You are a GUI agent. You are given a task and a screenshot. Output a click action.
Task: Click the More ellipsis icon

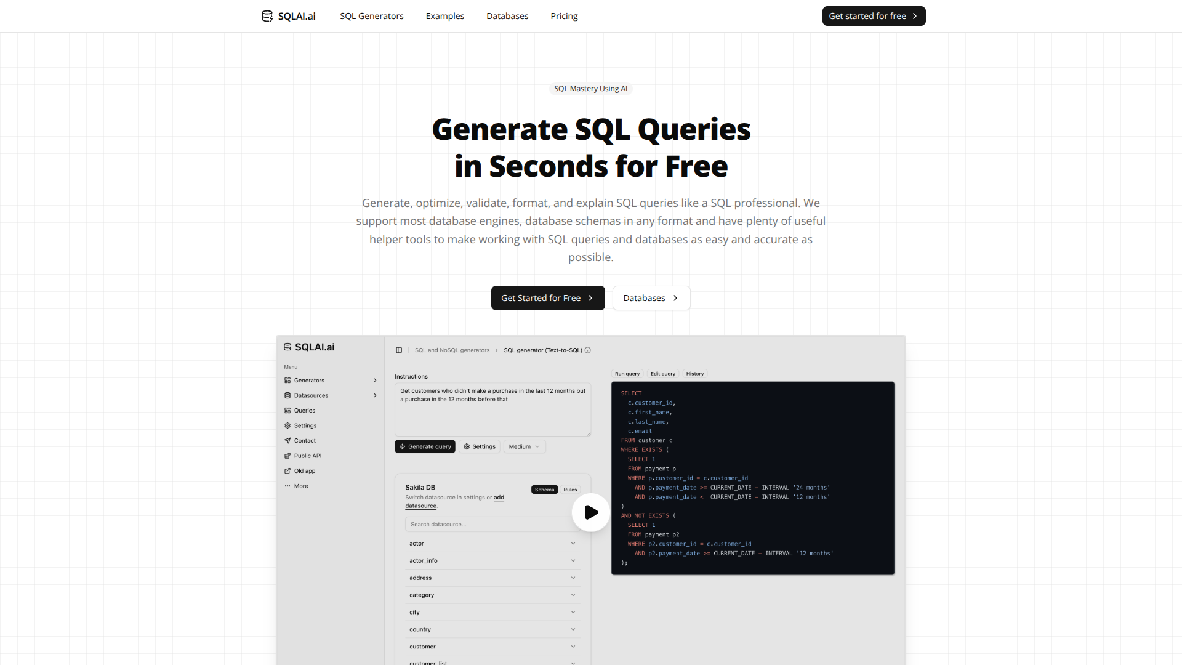click(x=287, y=486)
